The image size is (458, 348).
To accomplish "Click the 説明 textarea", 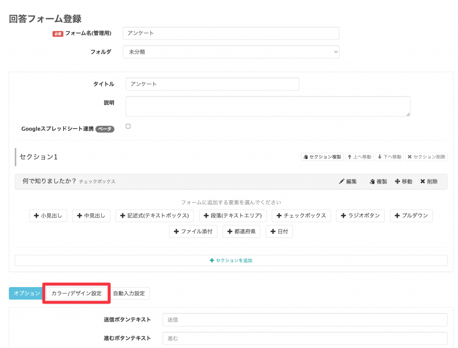I will [268, 106].
